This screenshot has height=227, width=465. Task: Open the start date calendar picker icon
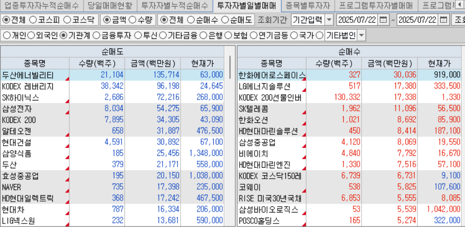pyautogui.click(x=383, y=20)
